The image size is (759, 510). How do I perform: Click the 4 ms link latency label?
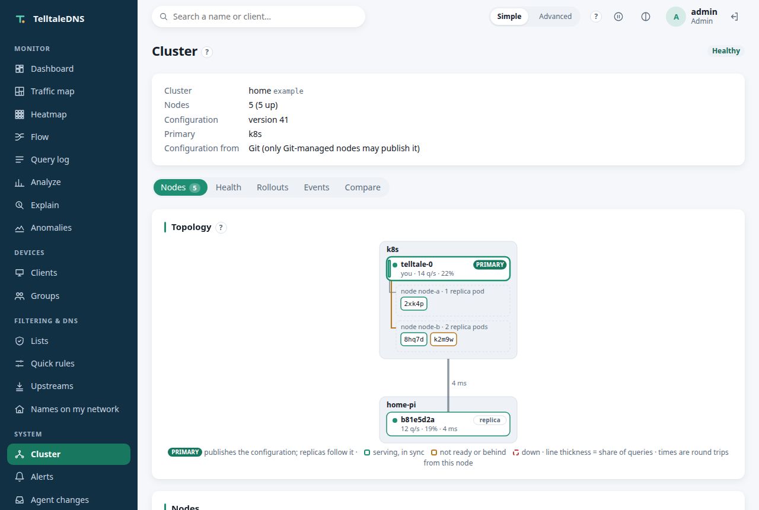459,383
